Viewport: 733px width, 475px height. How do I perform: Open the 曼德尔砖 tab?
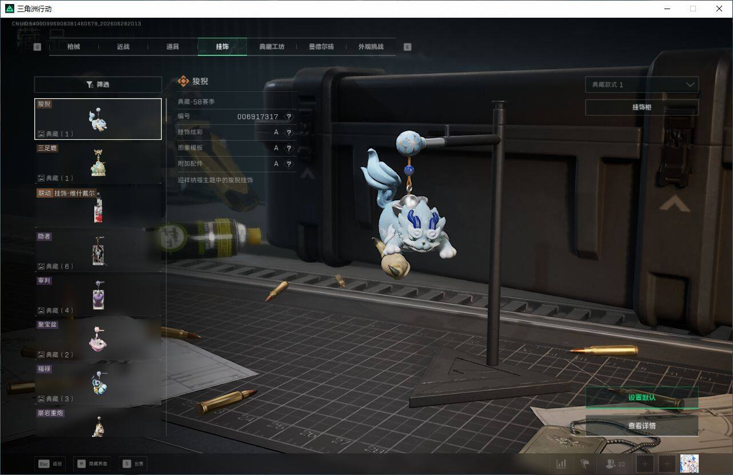pyautogui.click(x=321, y=47)
